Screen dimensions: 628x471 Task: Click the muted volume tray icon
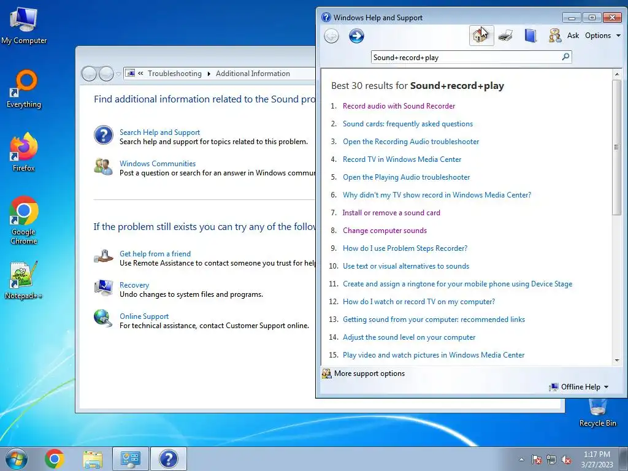(x=566, y=459)
